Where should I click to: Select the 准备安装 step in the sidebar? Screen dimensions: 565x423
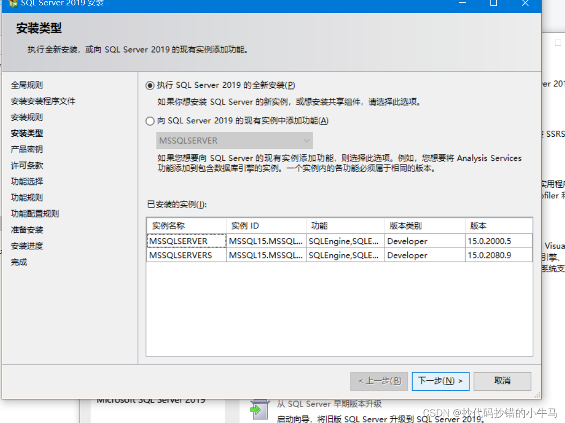(x=27, y=229)
